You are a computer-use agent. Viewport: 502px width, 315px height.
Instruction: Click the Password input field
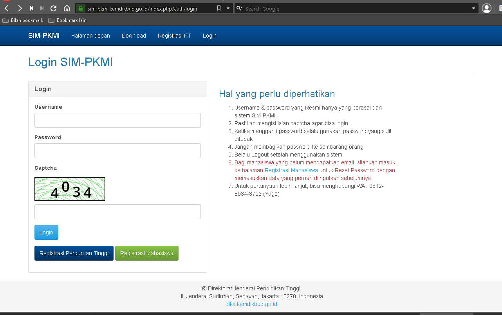pos(117,151)
